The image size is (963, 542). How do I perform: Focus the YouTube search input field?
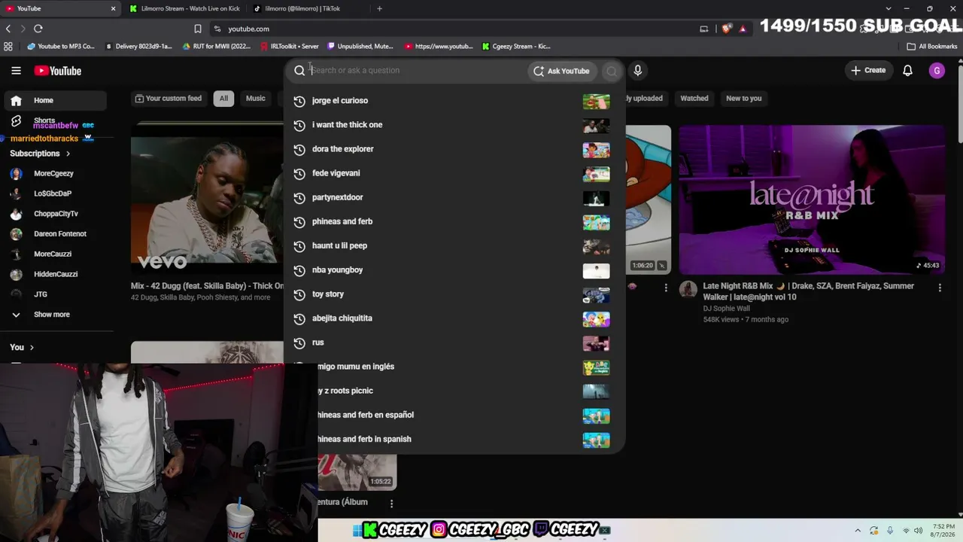pos(418,71)
